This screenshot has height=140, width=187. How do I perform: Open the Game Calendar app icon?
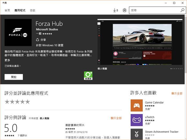[x=136, y=105]
